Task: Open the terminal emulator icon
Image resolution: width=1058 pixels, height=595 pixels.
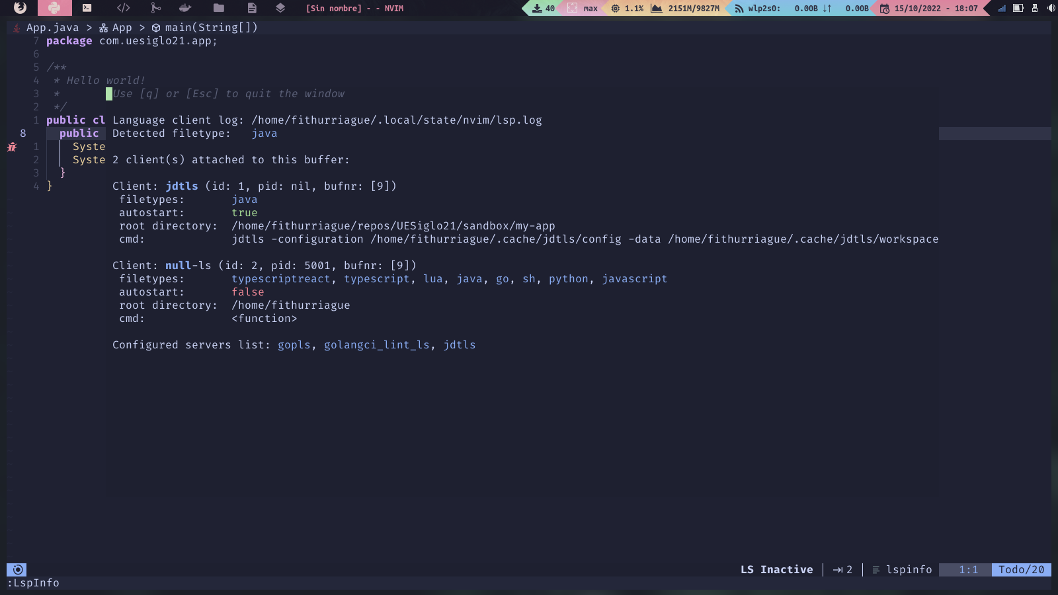Action: point(87,9)
